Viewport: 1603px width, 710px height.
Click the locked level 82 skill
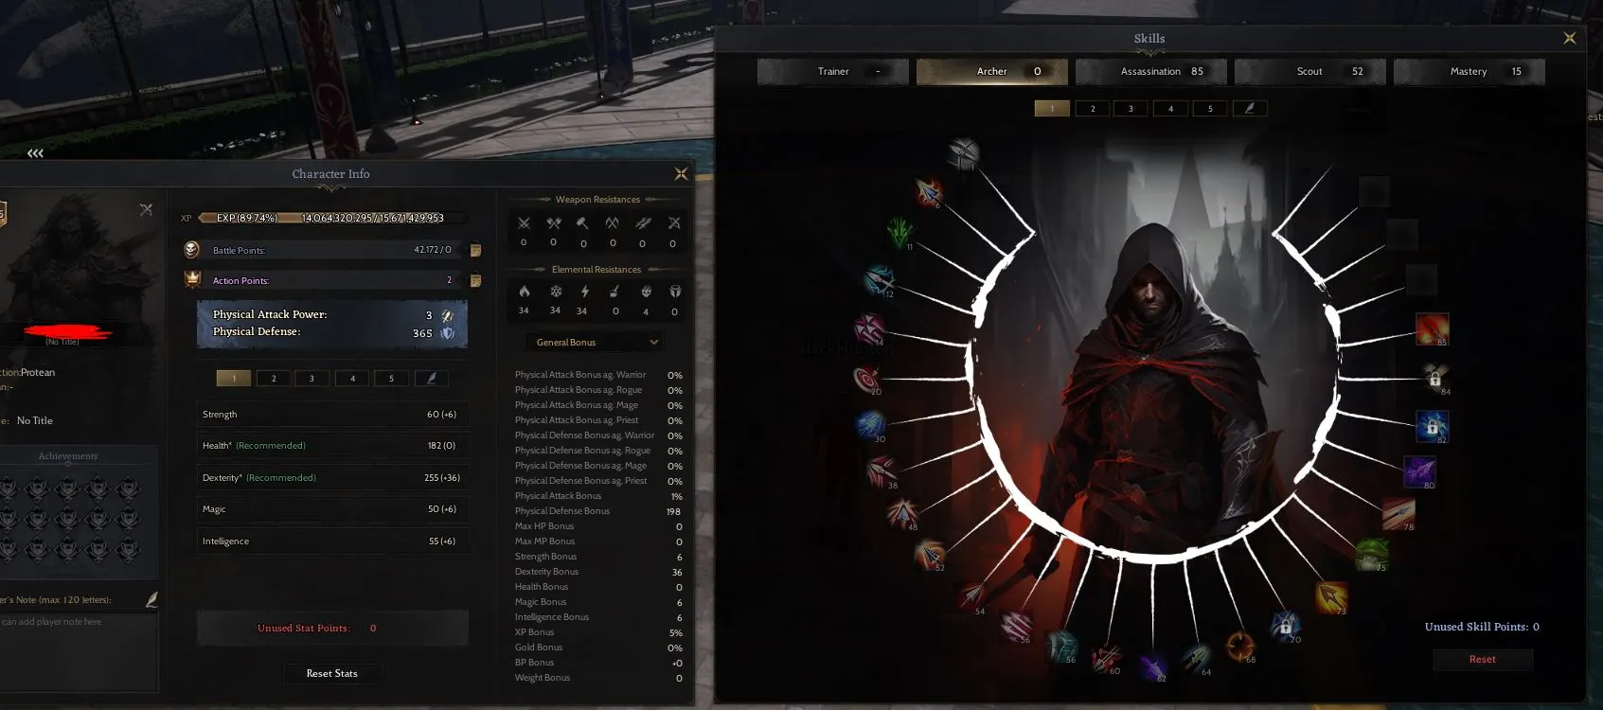click(x=1432, y=427)
